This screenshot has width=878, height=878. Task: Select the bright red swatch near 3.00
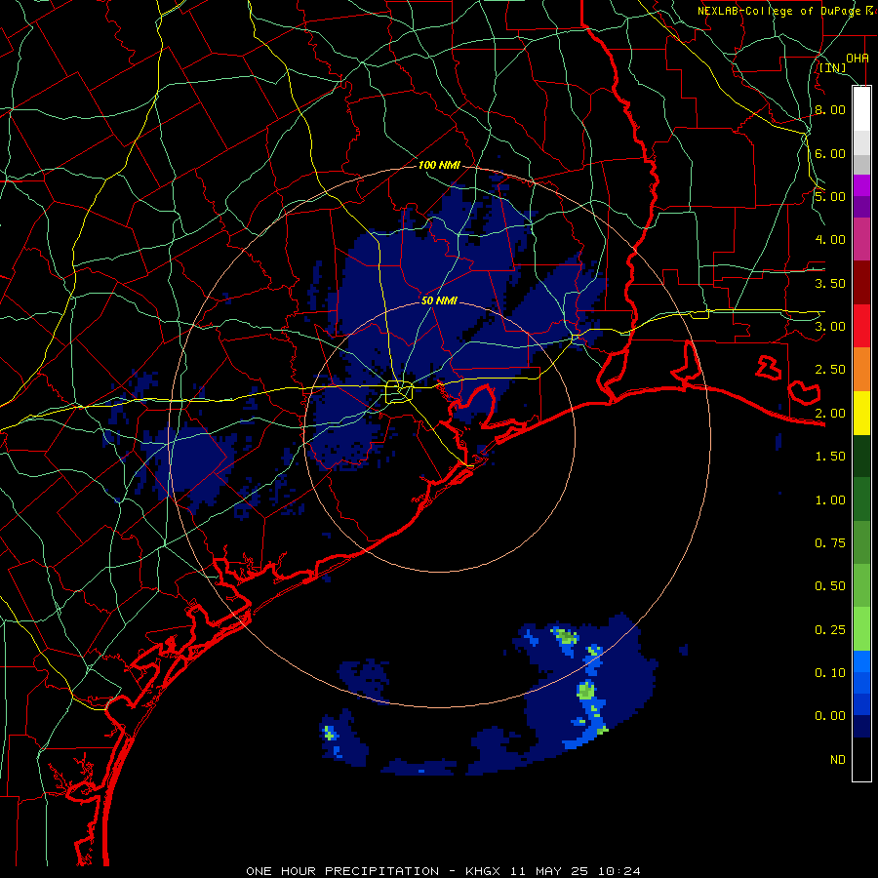(x=861, y=327)
